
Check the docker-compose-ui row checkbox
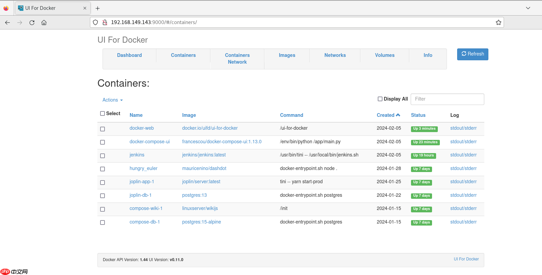click(x=102, y=142)
